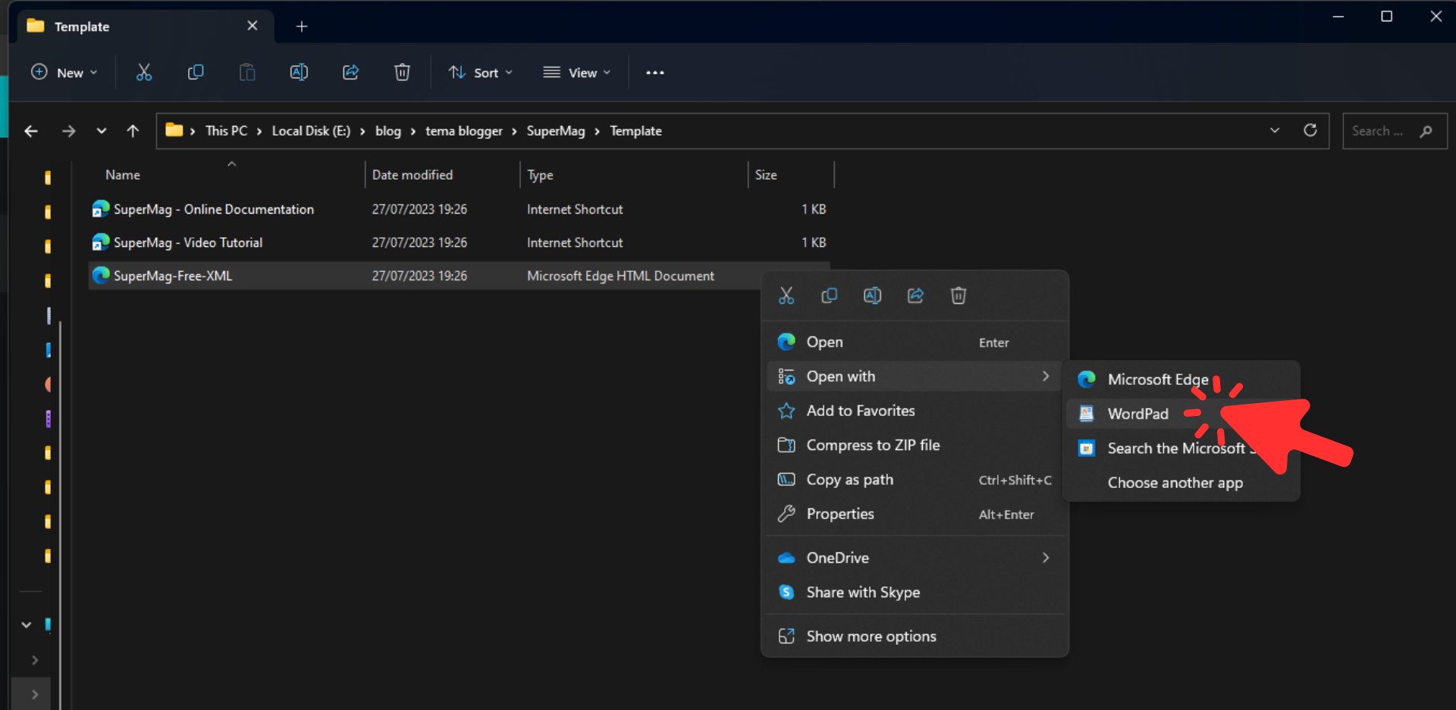Sort files by Date modified column
The image size is (1456, 710).
[x=413, y=175]
